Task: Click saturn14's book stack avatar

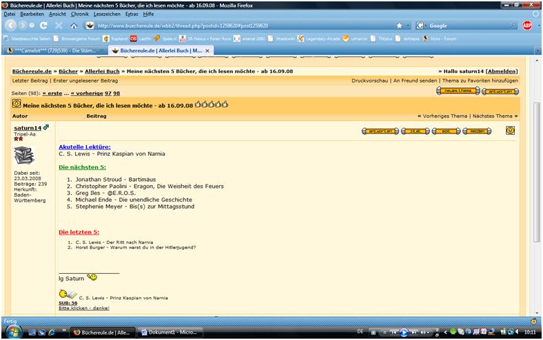Action: 24,156
